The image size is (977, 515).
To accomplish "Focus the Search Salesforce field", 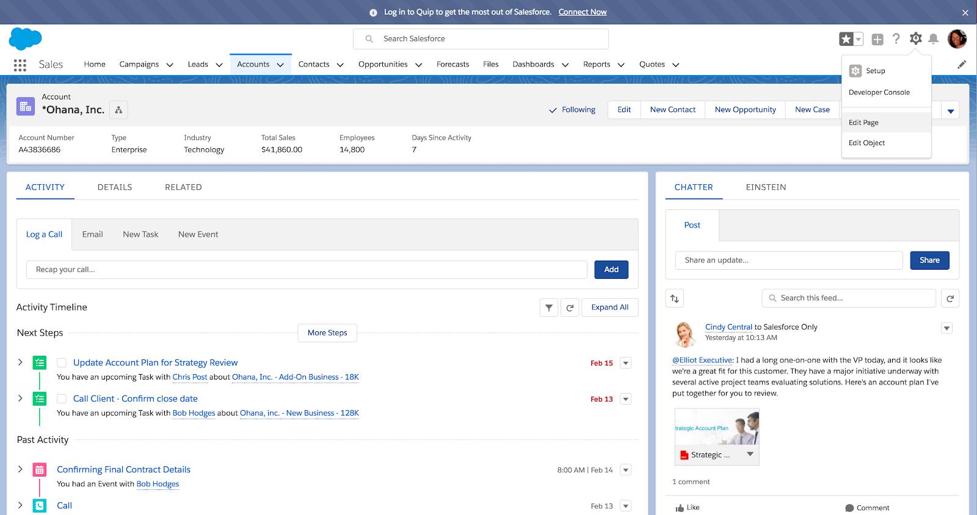I will tap(481, 39).
